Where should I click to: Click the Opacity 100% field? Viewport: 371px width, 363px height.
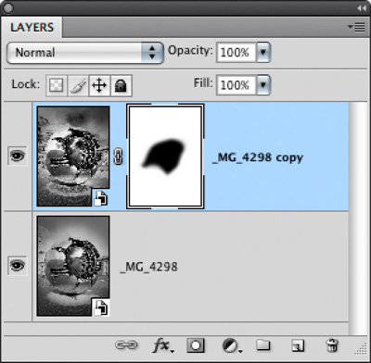pyautogui.click(x=237, y=53)
